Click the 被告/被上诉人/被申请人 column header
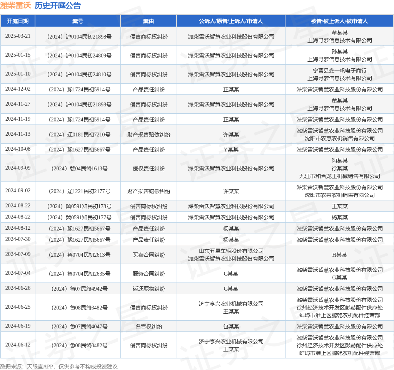 click(x=339, y=21)
